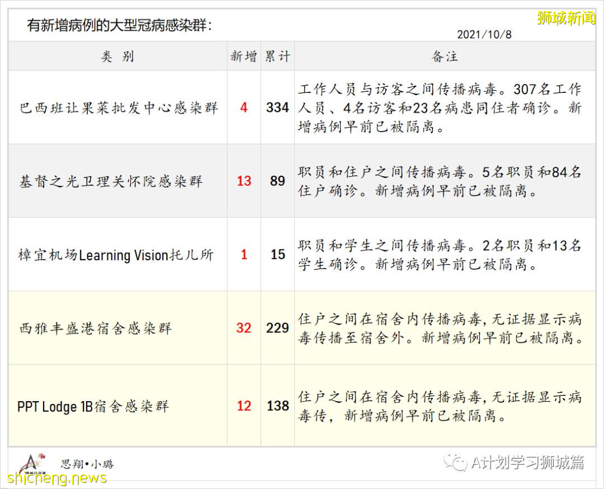Image resolution: width=604 pixels, height=489 pixels.
Task: Select the 新增 column header
Action: pos(244,57)
